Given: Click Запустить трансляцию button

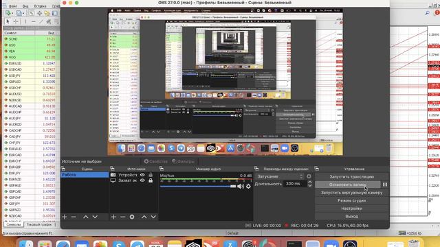Looking at the screenshot, I should click(x=351, y=177).
